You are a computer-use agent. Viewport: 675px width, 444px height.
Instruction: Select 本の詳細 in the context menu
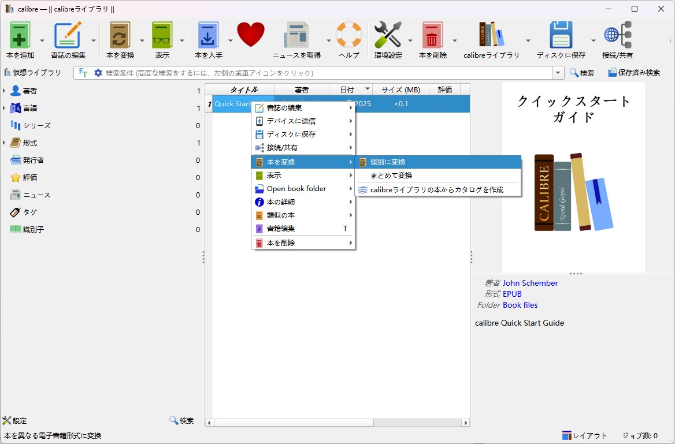point(303,202)
